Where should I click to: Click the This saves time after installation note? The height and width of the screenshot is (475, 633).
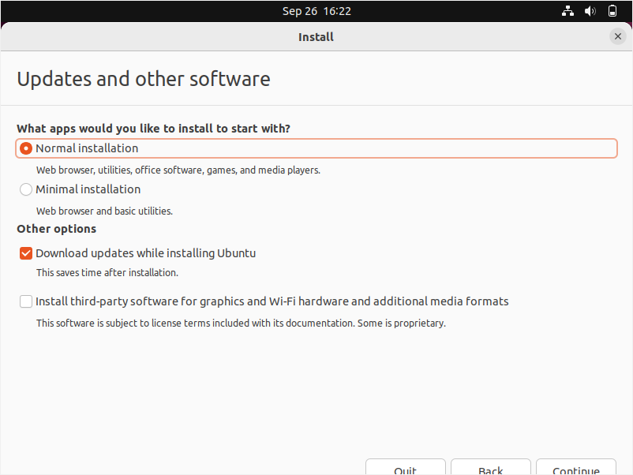[107, 272]
